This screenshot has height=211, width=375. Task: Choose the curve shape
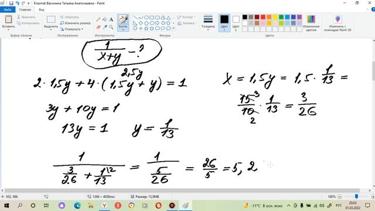point(141,18)
